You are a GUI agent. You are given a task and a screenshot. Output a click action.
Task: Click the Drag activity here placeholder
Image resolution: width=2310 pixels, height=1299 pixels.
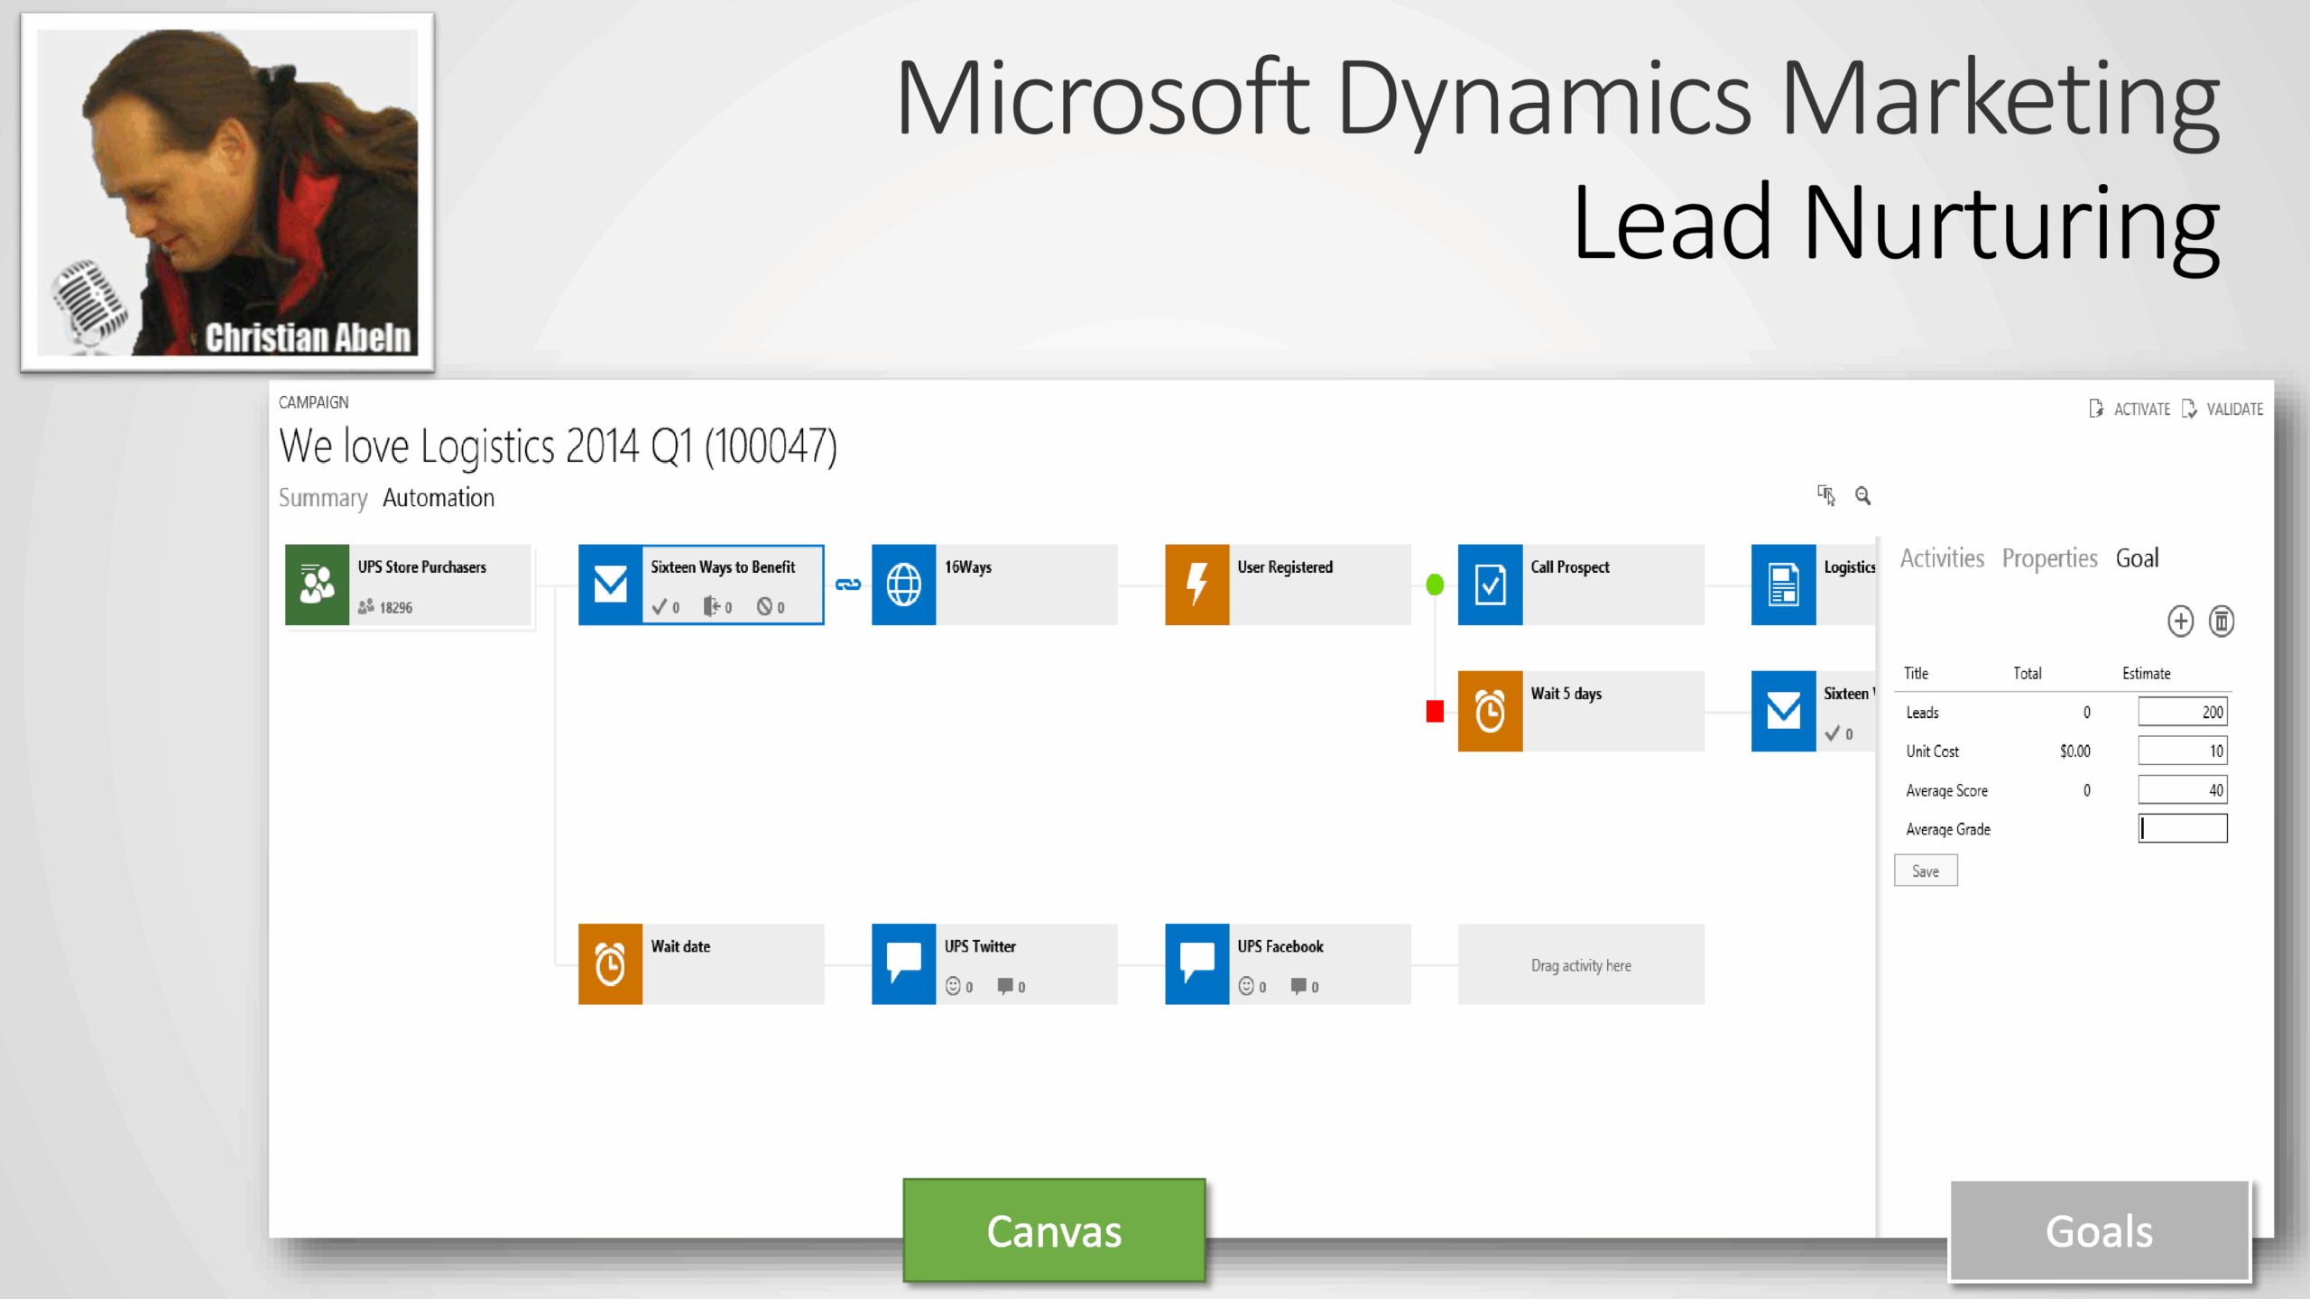[1581, 963]
